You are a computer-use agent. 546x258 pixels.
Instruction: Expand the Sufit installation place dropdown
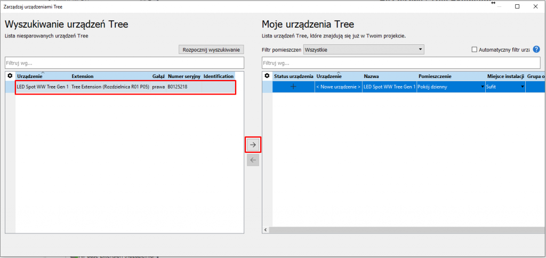[523, 87]
